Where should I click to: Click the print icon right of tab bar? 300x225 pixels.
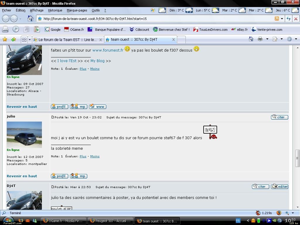coord(260,39)
